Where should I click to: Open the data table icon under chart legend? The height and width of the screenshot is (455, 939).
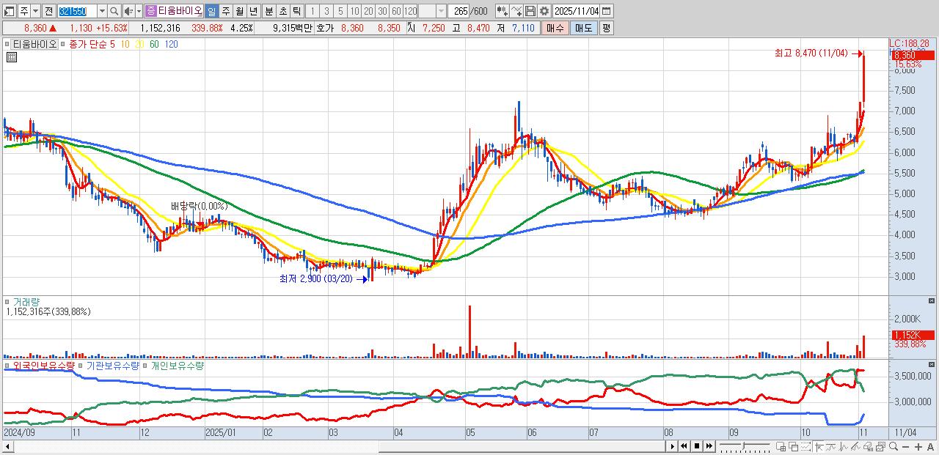click(11, 57)
